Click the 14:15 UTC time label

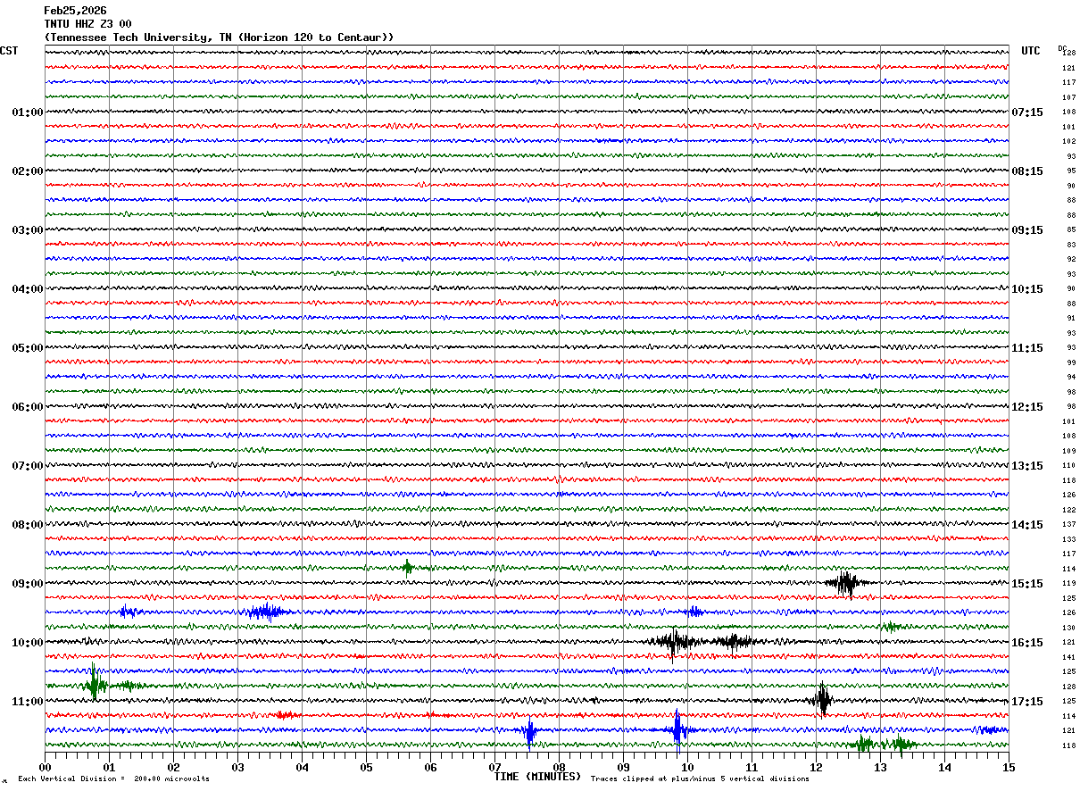point(1026,525)
